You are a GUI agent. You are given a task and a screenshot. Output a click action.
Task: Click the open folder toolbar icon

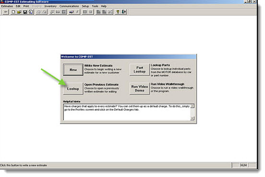click(x=19, y=12)
